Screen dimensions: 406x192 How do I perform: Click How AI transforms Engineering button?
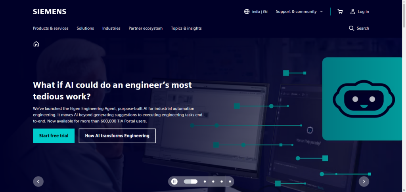tap(117, 136)
